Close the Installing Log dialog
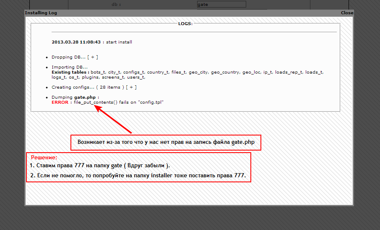The image size is (380, 230). (347, 13)
